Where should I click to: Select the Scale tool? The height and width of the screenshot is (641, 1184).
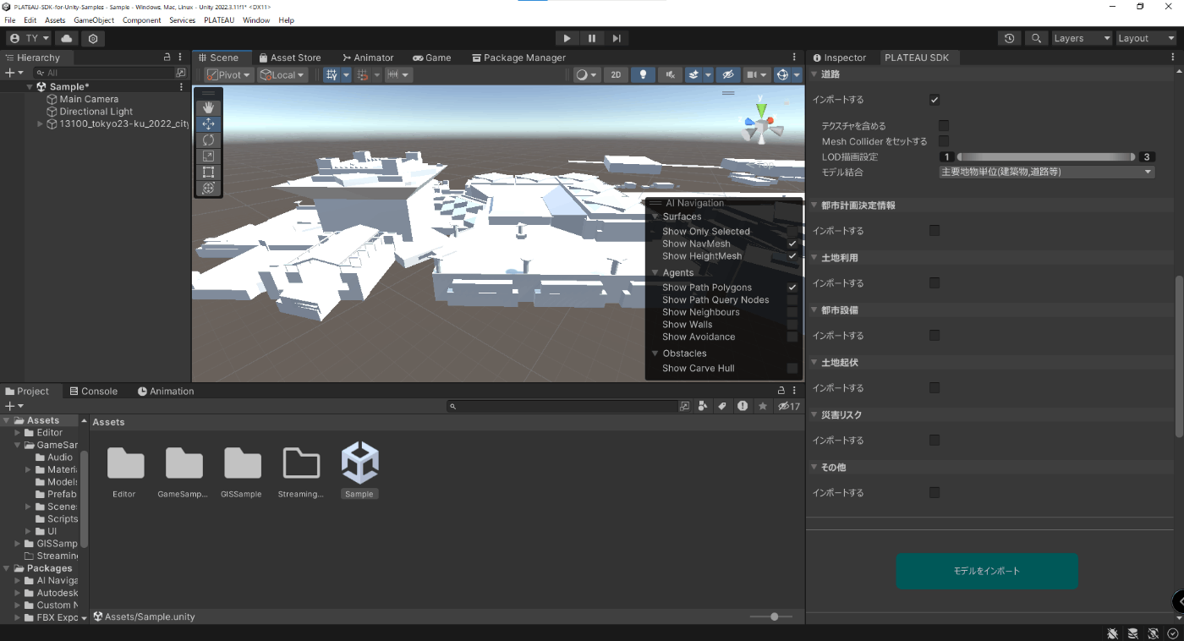point(208,156)
